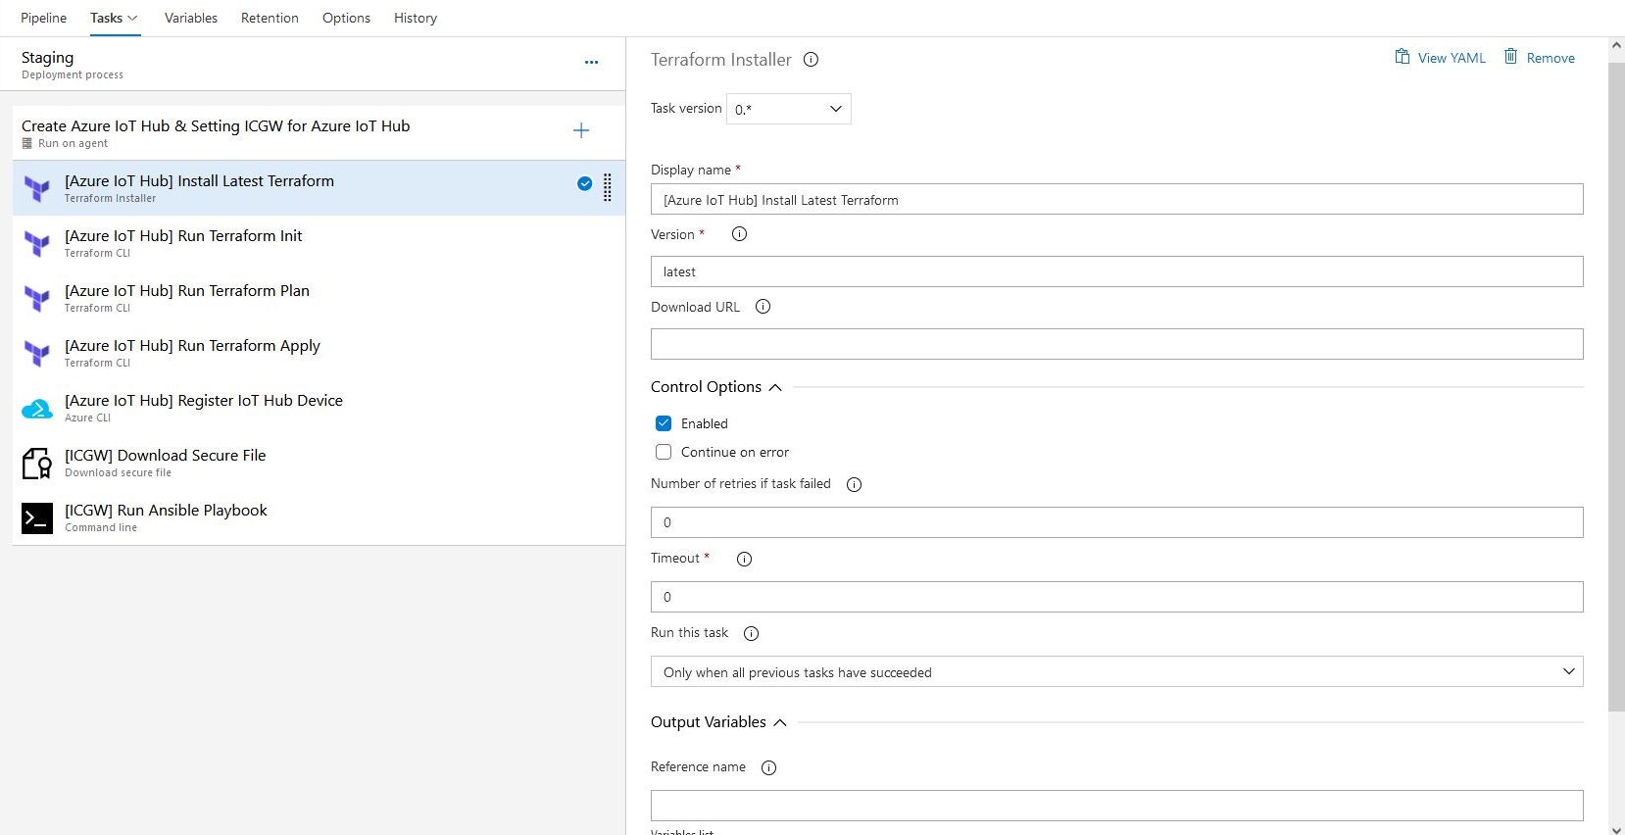Select the Run Ansible Playbook command line task
Screen dimensions: 1625x835
166,517
